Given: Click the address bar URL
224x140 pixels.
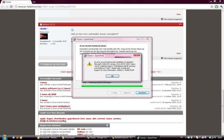Looking at the screenshot, I should coord(47,7).
